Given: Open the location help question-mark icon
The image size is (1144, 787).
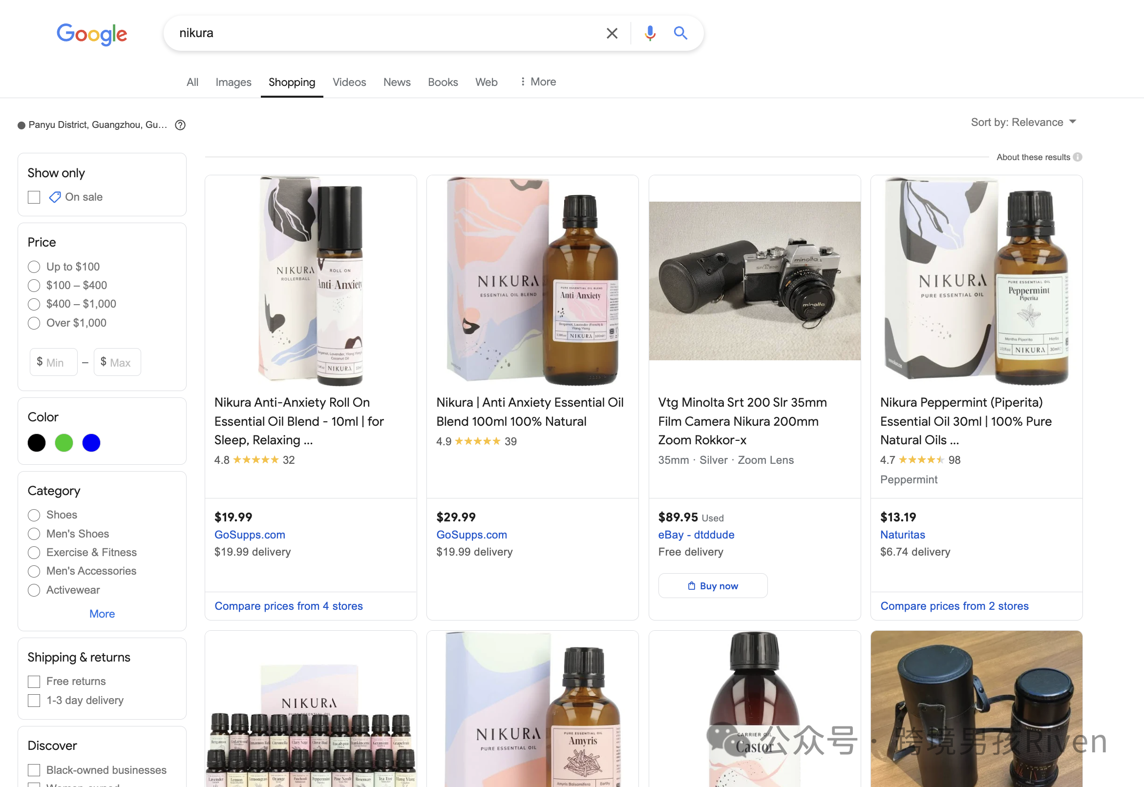Looking at the screenshot, I should point(181,125).
